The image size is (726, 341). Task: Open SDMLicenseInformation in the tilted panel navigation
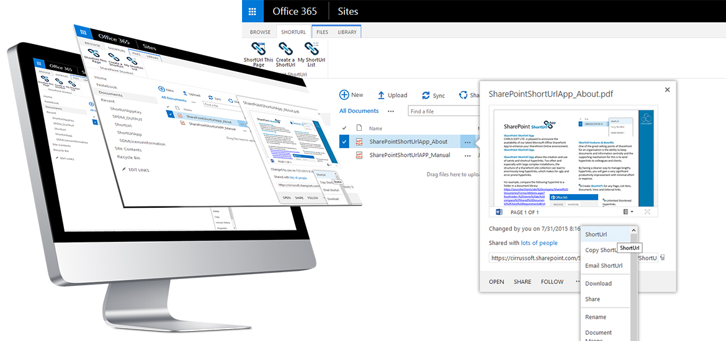tap(142, 143)
